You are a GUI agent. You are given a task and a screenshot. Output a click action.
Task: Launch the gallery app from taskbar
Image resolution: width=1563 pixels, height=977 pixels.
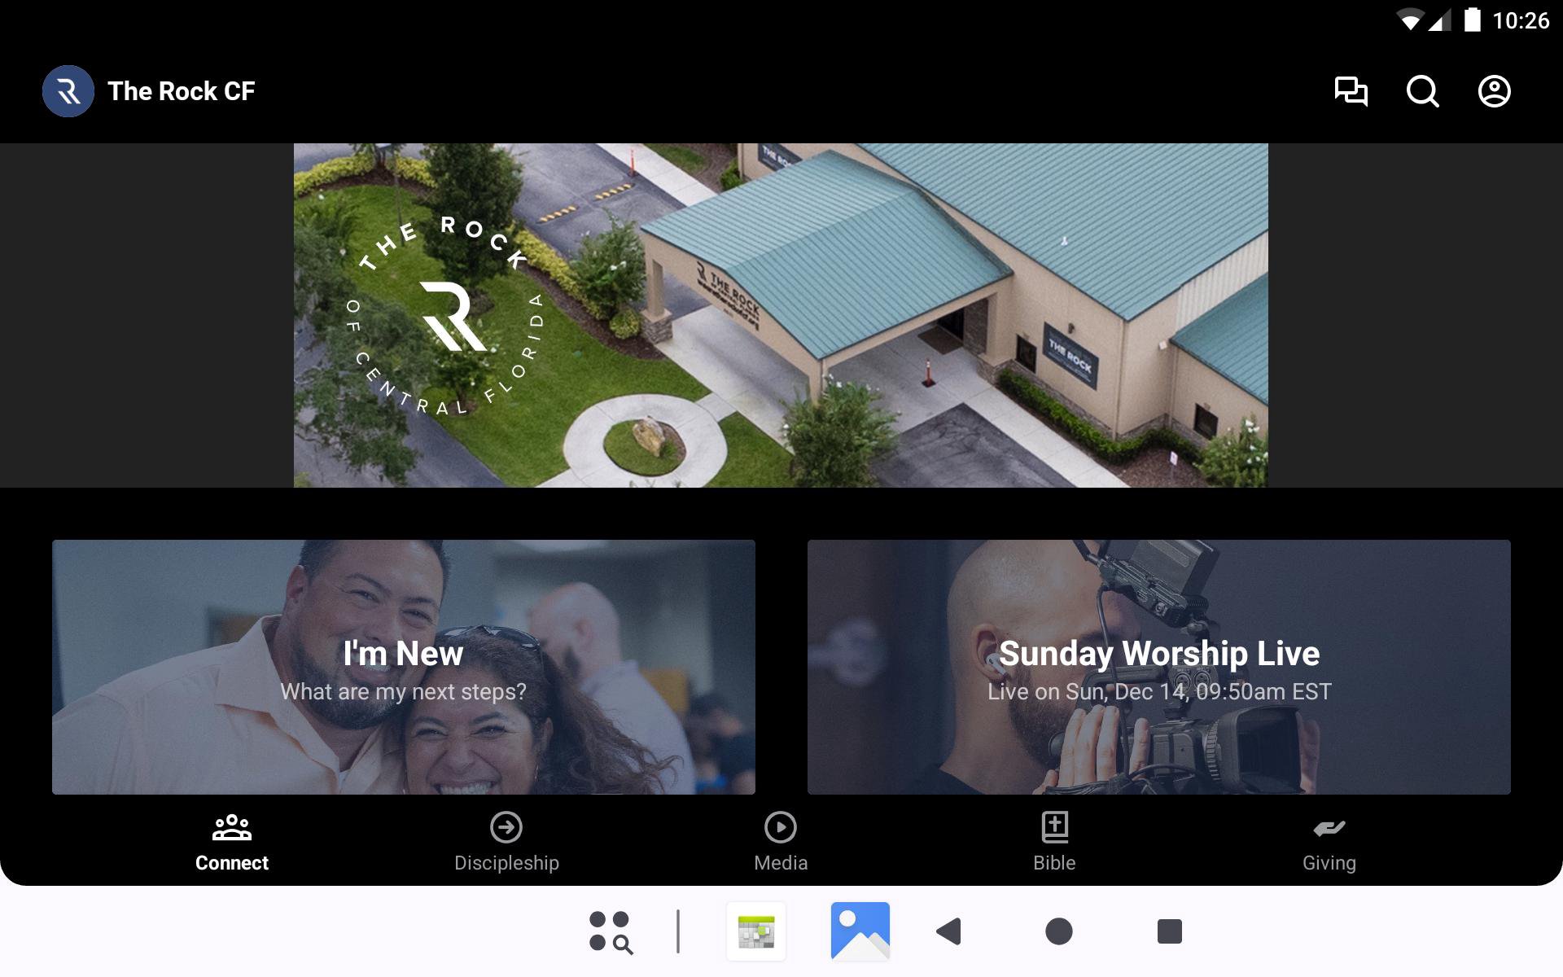pyautogui.click(x=860, y=931)
